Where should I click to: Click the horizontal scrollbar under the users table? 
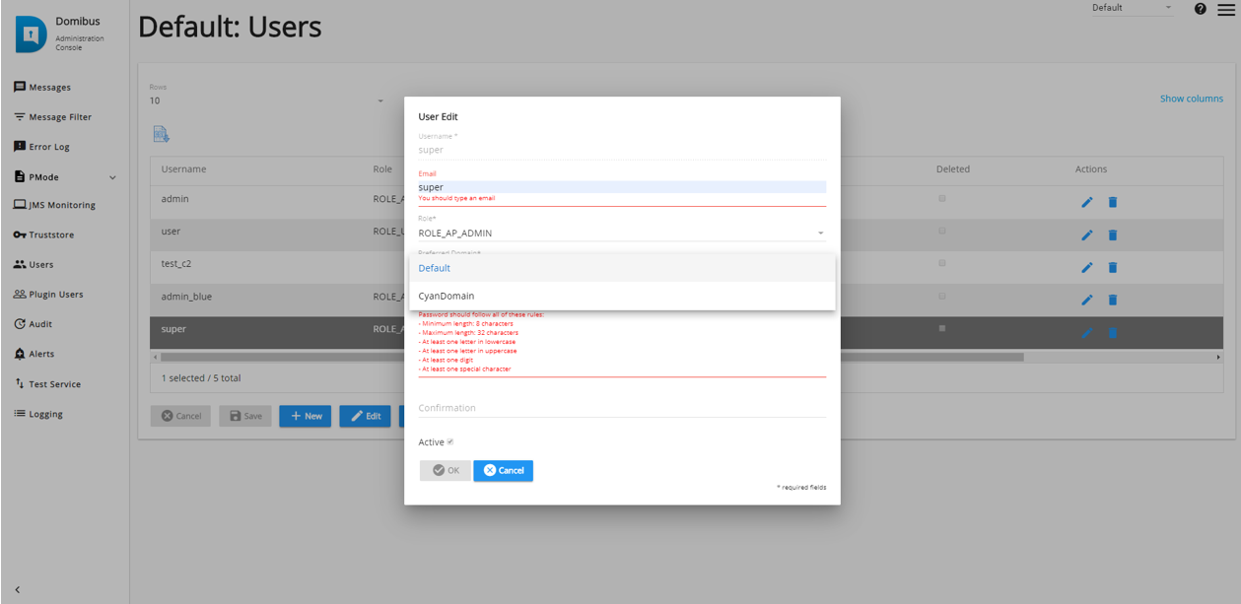(x=591, y=357)
